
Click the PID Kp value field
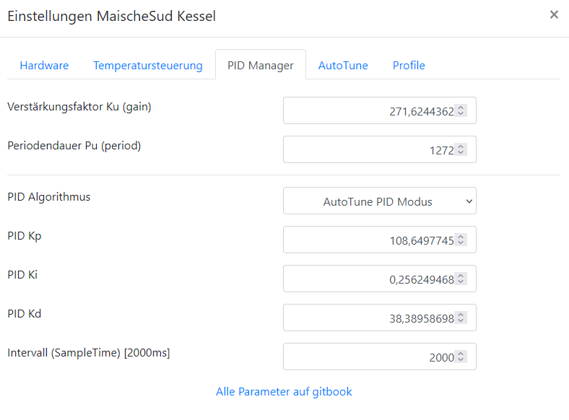[x=368, y=240]
